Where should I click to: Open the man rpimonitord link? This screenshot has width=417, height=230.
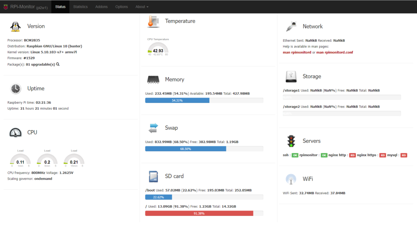click(297, 52)
